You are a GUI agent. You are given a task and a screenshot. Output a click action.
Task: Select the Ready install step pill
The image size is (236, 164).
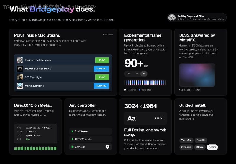pyautogui.click(x=212, y=147)
